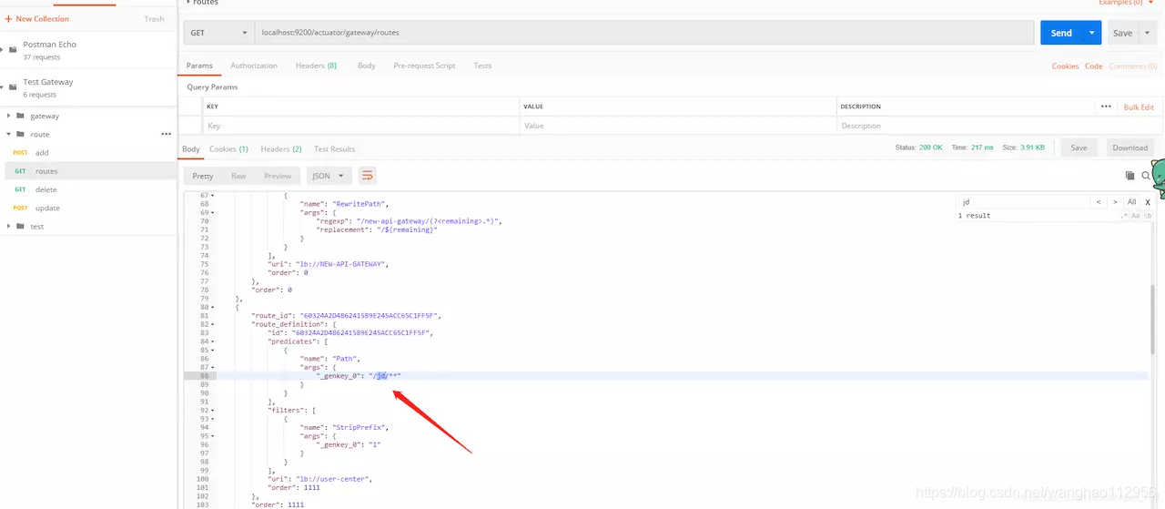Image resolution: width=1165 pixels, height=509 pixels.
Task: Go to next search match arrow
Action: [x=1115, y=202]
